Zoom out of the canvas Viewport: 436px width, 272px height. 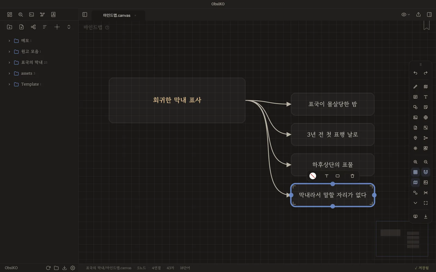[x=426, y=162]
